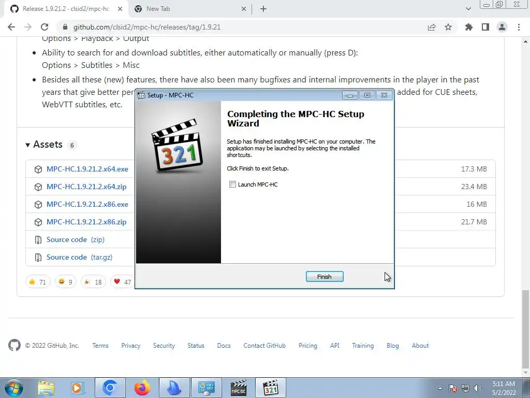Image resolution: width=530 pixels, height=398 pixels.
Task: Download Source code (zip)
Action: click(x=76, y=239)
